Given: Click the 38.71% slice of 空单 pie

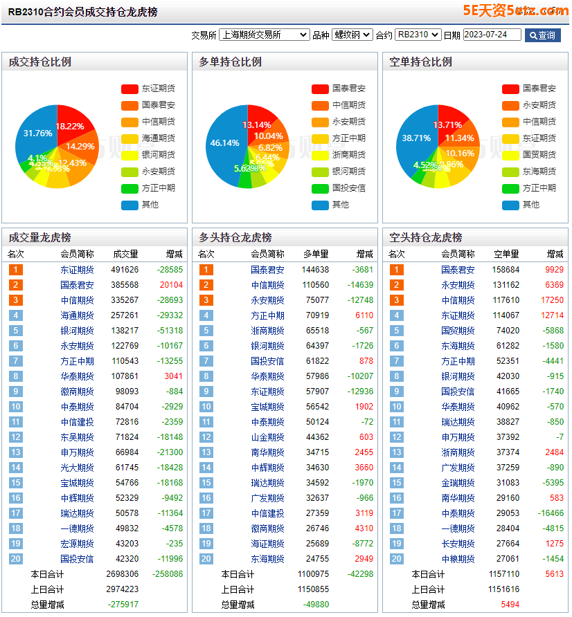Looking at the screenshot, I should tap(415, 138).
